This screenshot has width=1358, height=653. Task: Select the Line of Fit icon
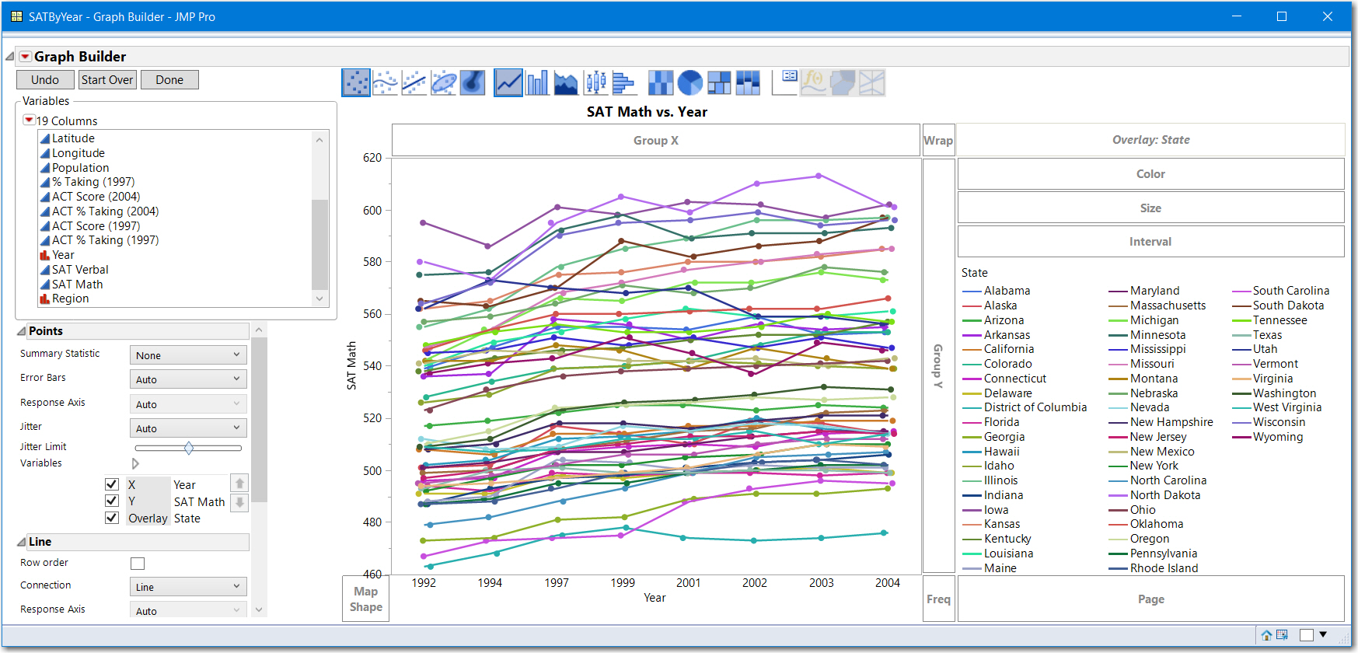pos(414,82)
